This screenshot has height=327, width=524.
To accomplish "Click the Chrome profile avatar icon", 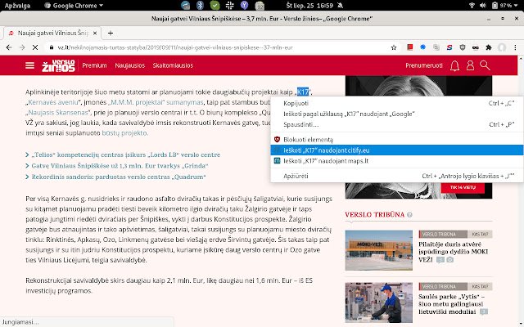I will 502,47.
